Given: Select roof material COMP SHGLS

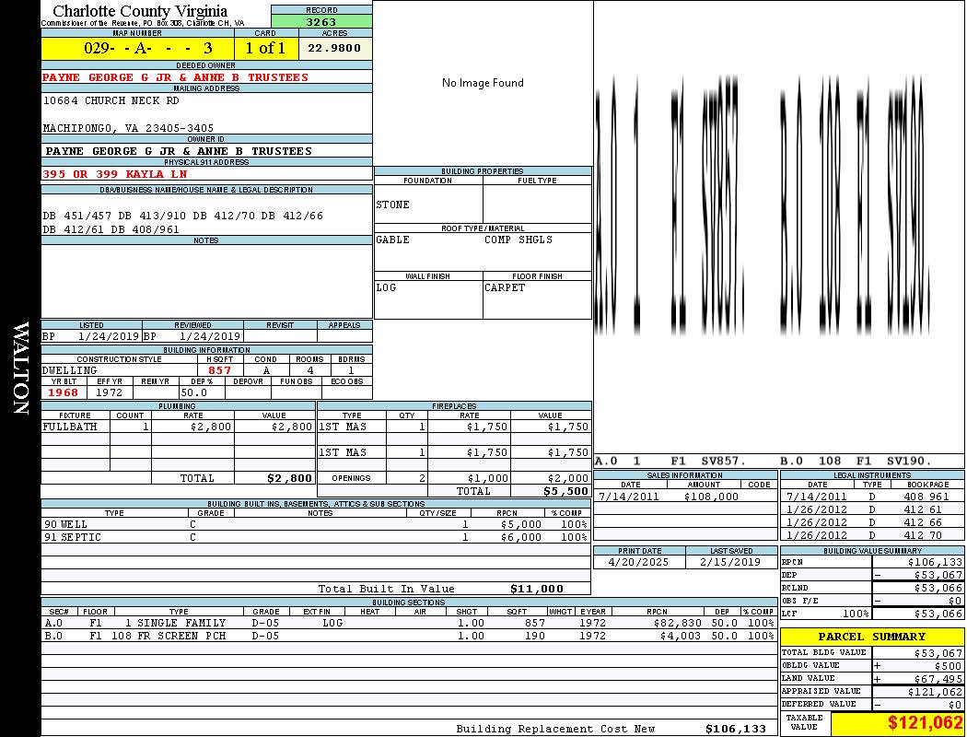Looking at the screenshot, I should (x=518, y=240).
